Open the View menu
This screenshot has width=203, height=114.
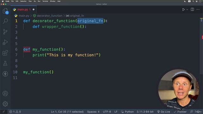click(30, 1)
